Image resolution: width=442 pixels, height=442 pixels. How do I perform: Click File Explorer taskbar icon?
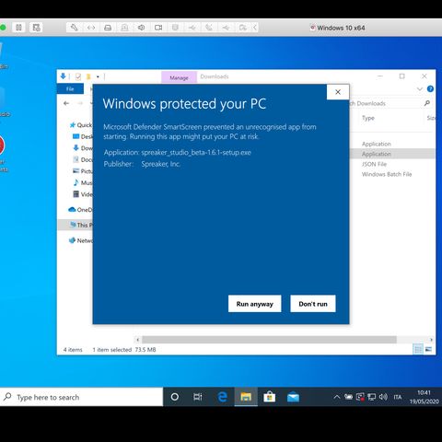tap(246, 397)
